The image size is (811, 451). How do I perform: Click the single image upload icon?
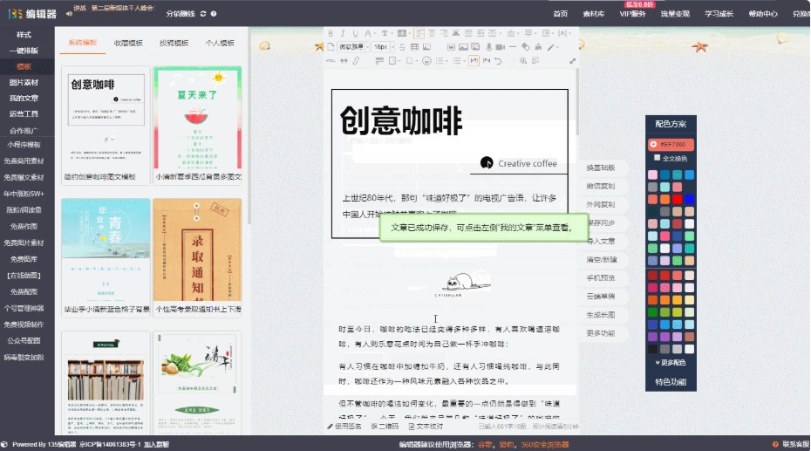[463, 47]
